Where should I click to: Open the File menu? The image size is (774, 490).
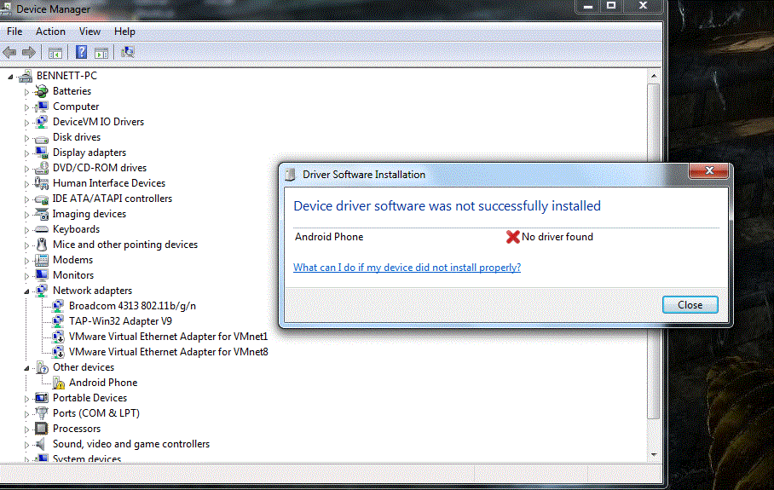click(x=14, y=32)
